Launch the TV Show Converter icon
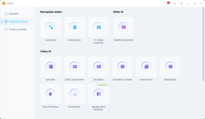This screenshot has height=119, width=205. coord(98,27)
